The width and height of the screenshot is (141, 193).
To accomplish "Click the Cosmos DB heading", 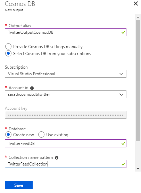I will pos(20,4).
